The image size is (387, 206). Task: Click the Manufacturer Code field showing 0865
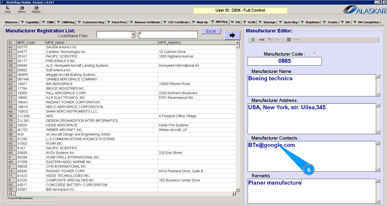point(285,61)
